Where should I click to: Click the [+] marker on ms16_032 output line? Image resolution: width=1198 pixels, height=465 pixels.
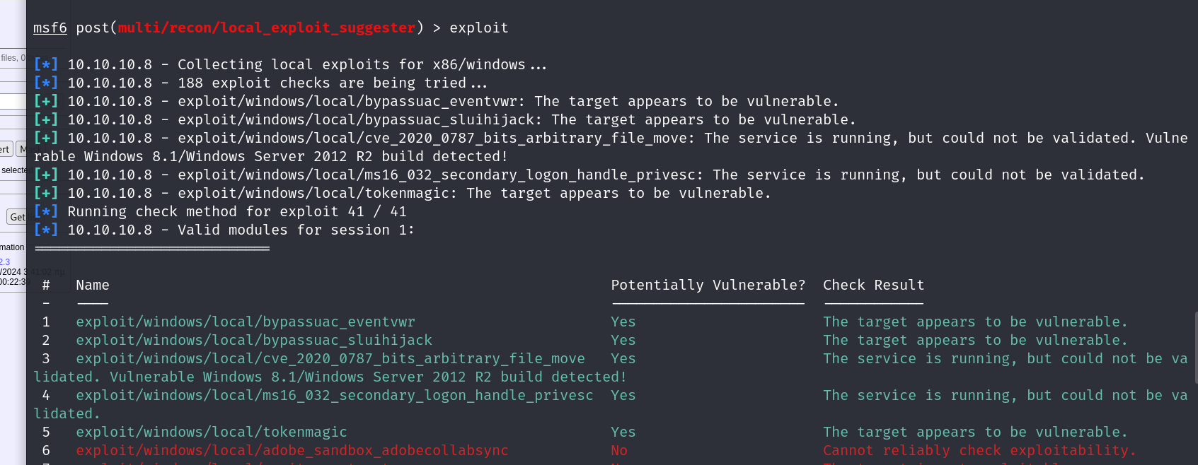(45, 175)
